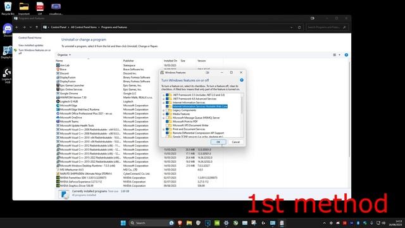Navigate to All Control Panel Items breadcrumb
Viewport: 405px width, 228px height.
[x=84, y=27]
